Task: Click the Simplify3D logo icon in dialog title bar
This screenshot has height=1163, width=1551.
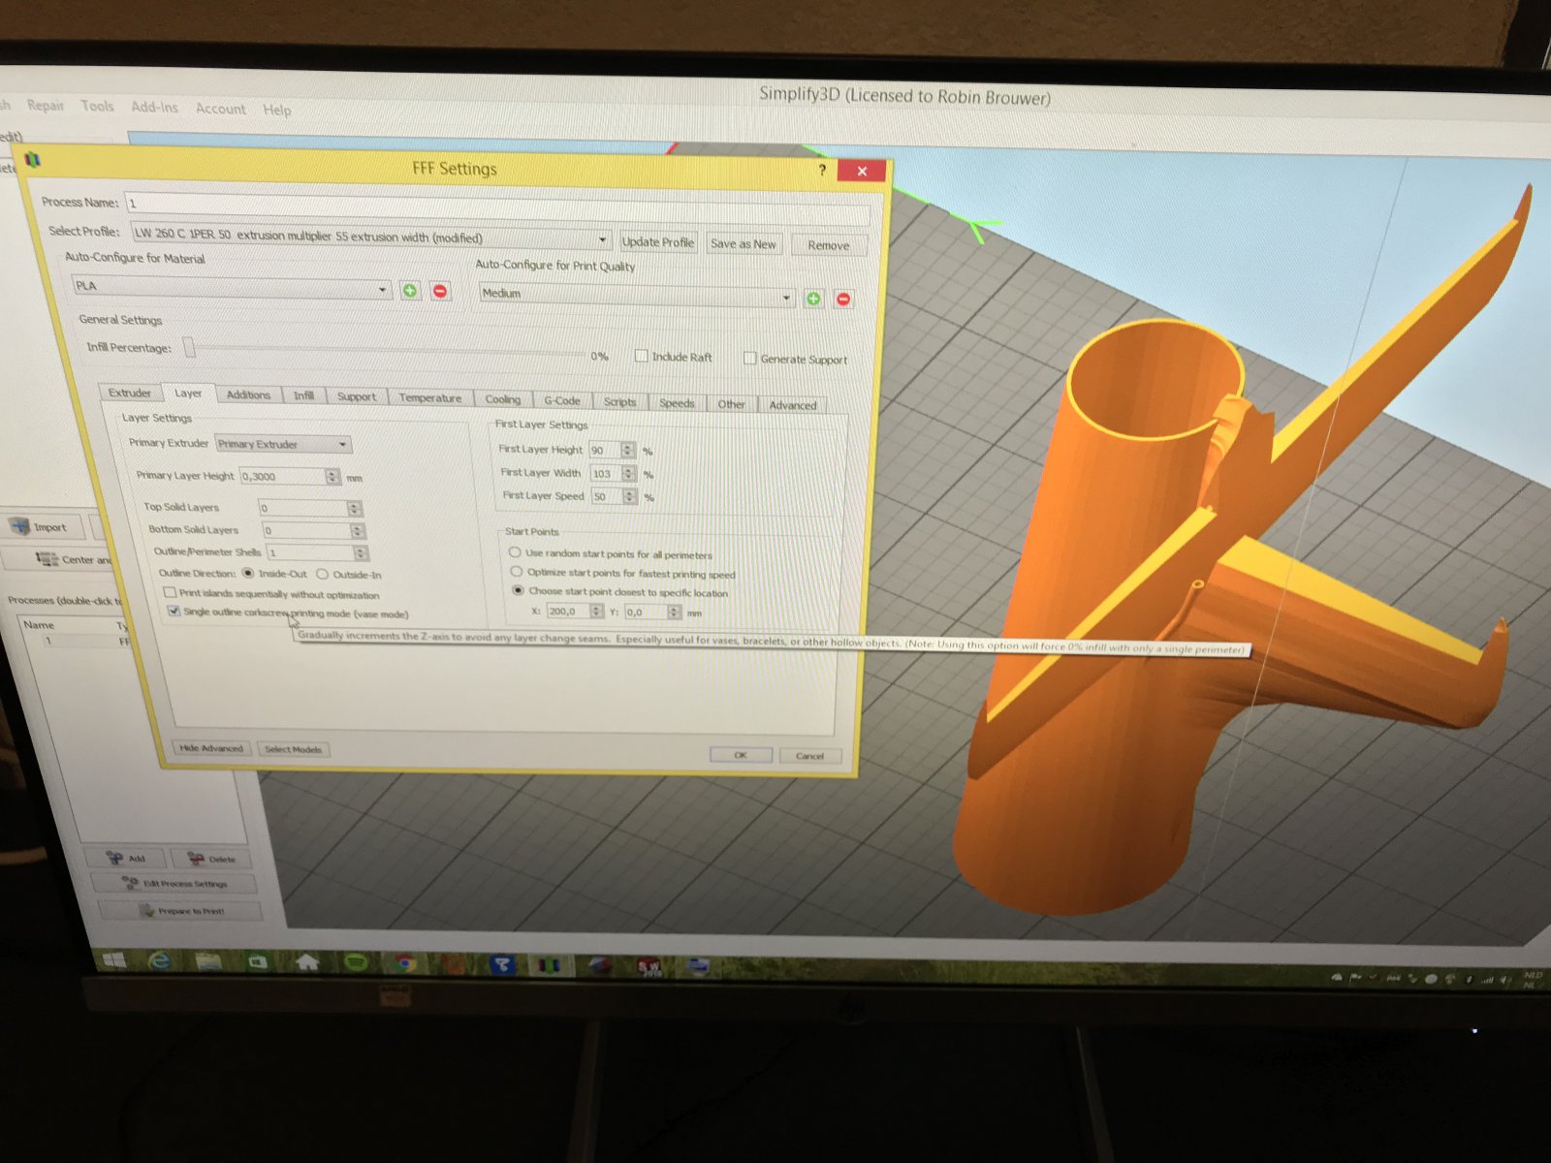Action: pos(32,159)
